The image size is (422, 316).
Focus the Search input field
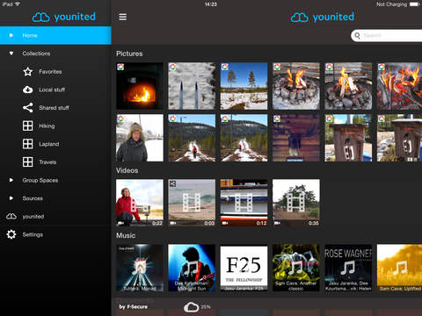387,36
